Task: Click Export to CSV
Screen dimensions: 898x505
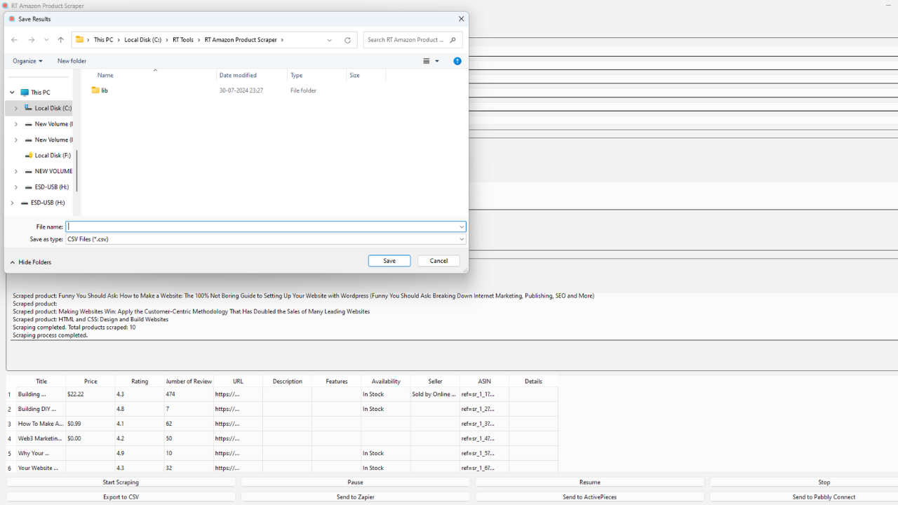Action: pos(120,497)
